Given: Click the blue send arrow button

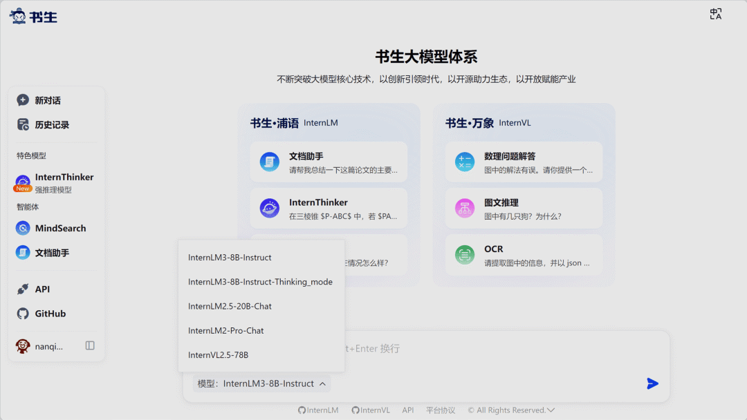Looking at the screenshot, I should point(652,383).
